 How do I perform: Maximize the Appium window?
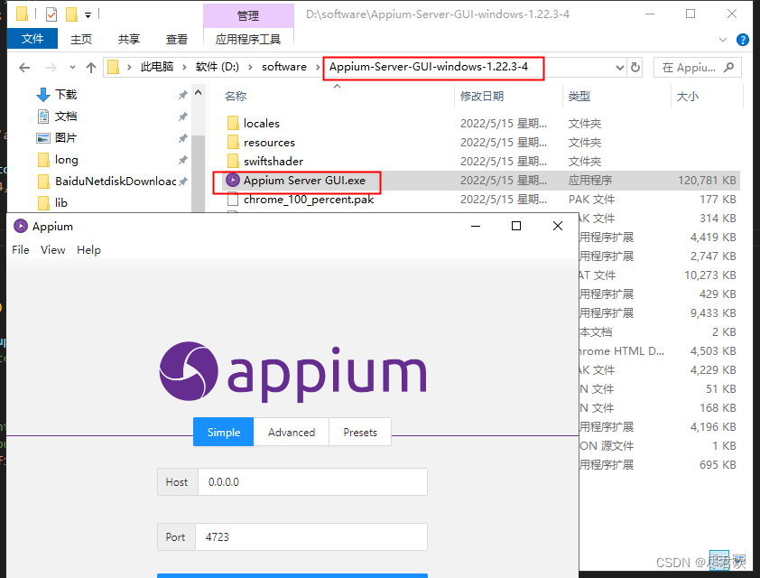pyautogui.click(x=516, y=226)
